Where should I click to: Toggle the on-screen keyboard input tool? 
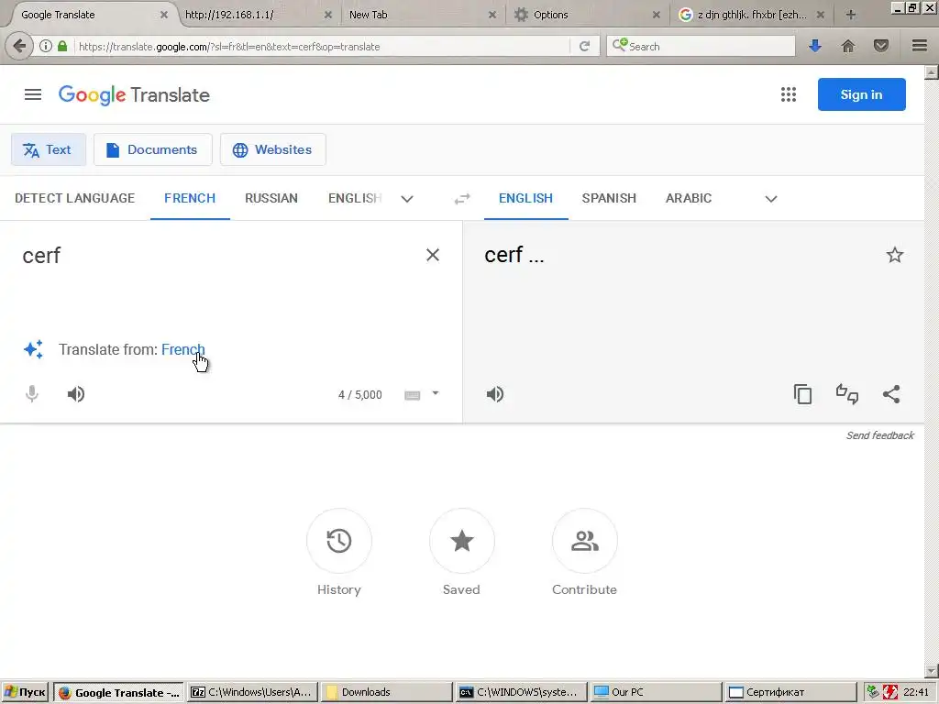coord(412,395)
